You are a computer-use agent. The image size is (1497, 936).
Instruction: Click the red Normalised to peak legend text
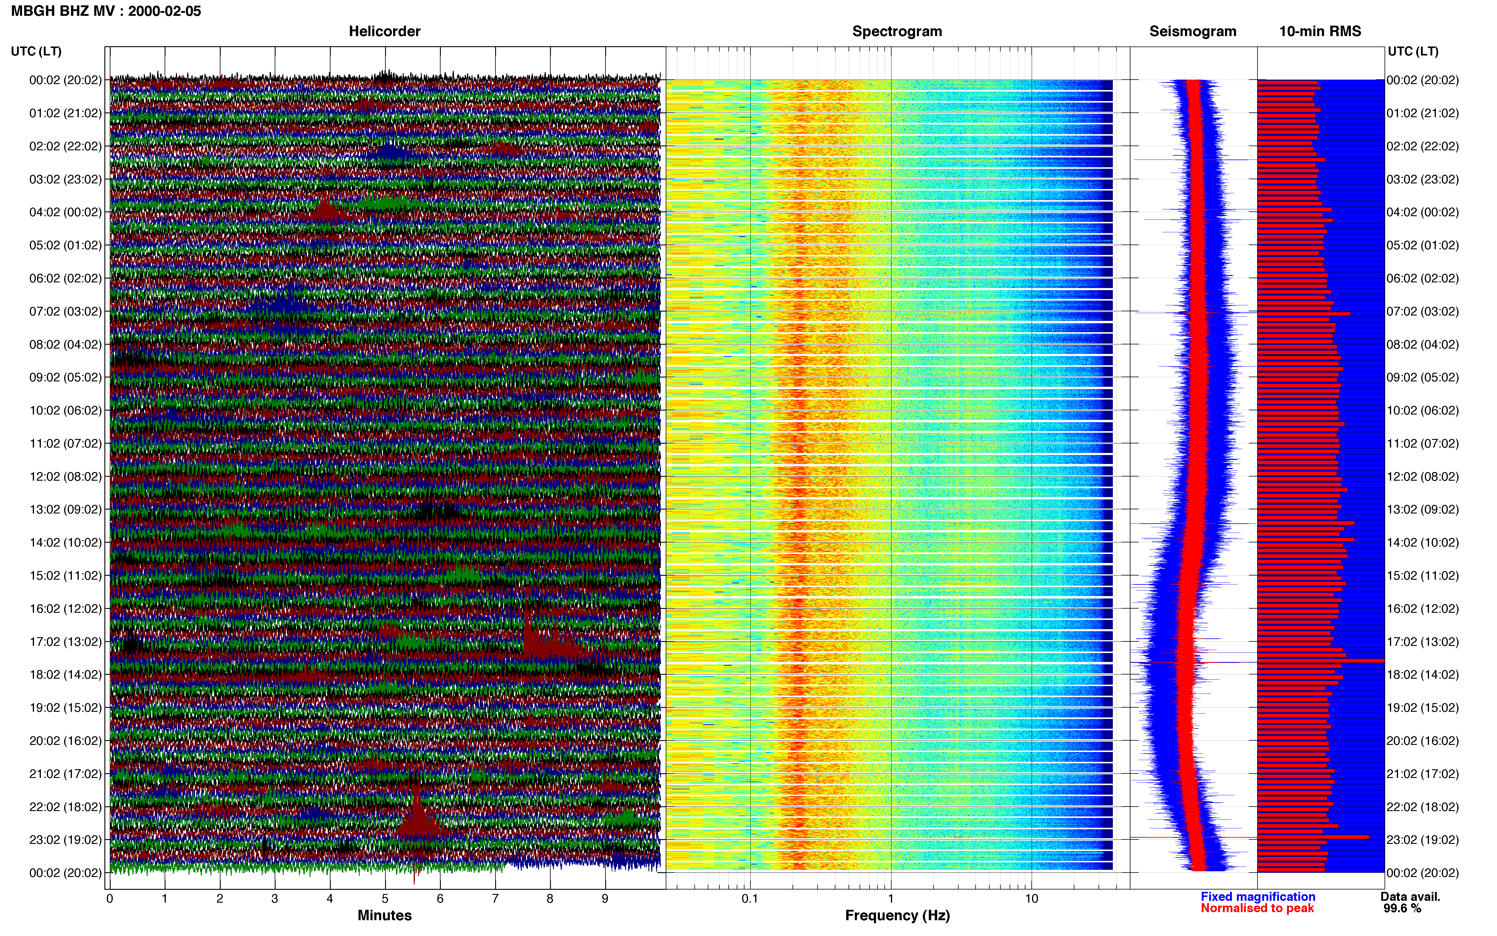(1257, 908)
